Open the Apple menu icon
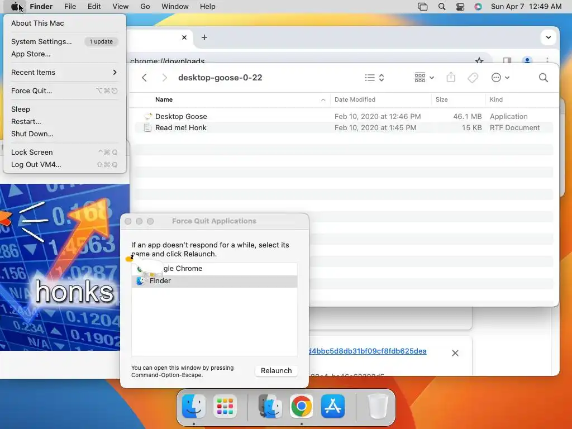Image resolution: width=572 pixels, height=429 pixels. (x=15, y=7)
